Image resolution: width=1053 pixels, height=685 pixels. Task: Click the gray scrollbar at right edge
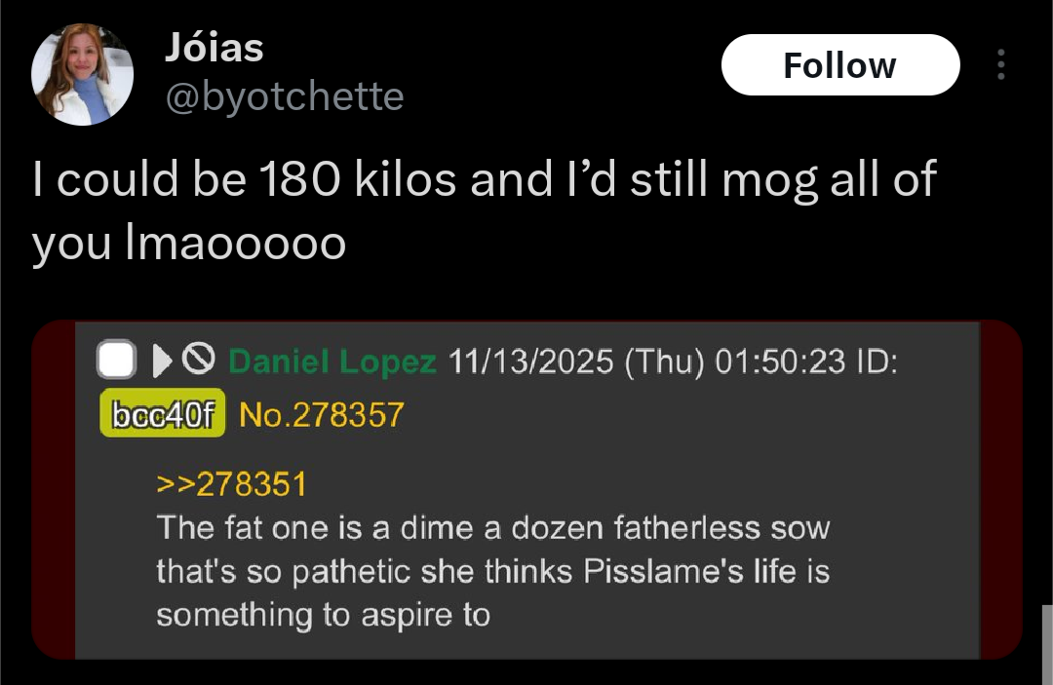(x=1047, y=643)
